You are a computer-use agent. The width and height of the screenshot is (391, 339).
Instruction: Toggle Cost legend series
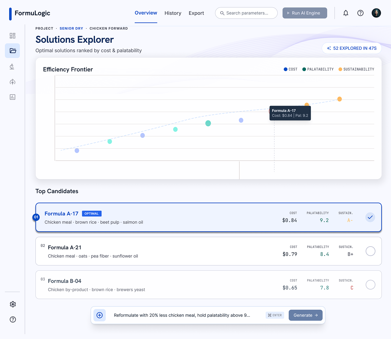(291, 69)
